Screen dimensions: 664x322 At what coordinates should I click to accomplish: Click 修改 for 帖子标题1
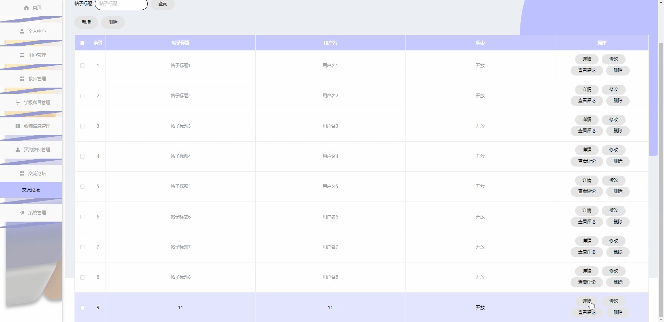pos(613,59)
